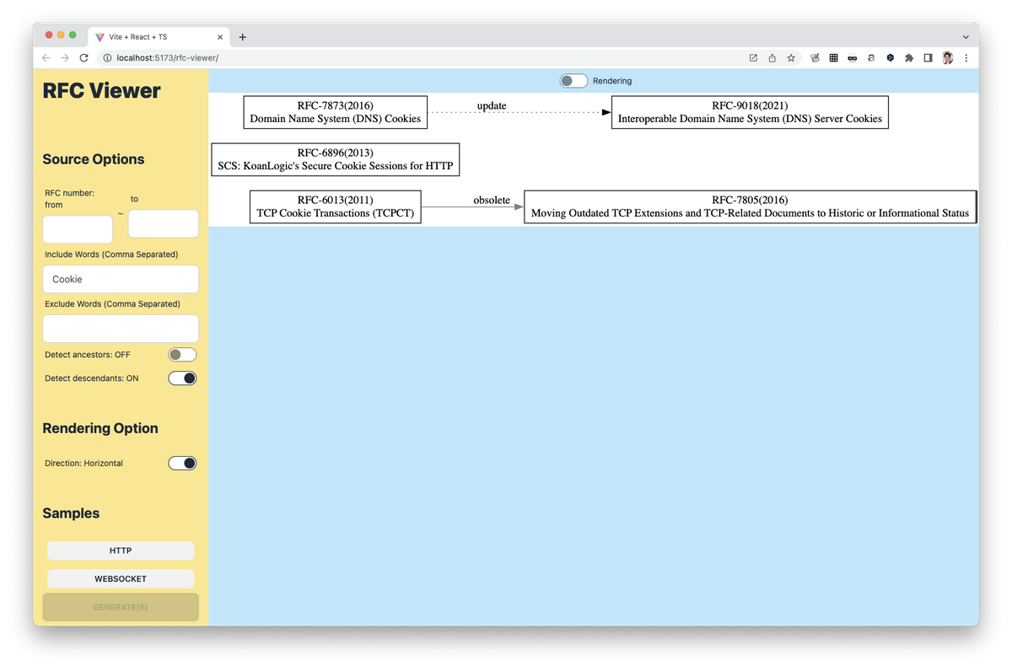Toggle the Rendering switch at top

(x=573, y=81)
